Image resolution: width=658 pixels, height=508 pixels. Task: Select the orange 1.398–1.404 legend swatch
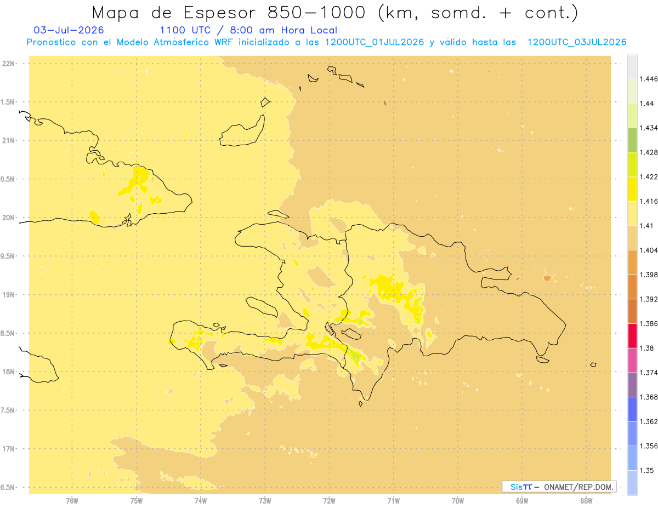(632, 262)
